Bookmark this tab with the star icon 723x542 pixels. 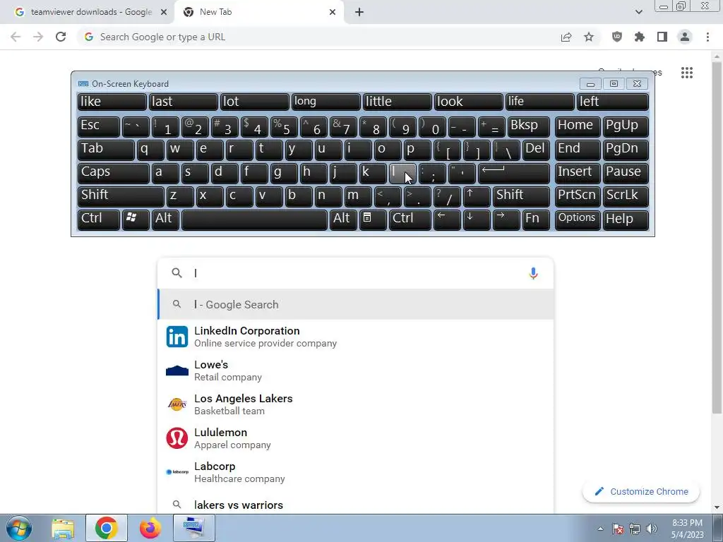click(589, 37)
